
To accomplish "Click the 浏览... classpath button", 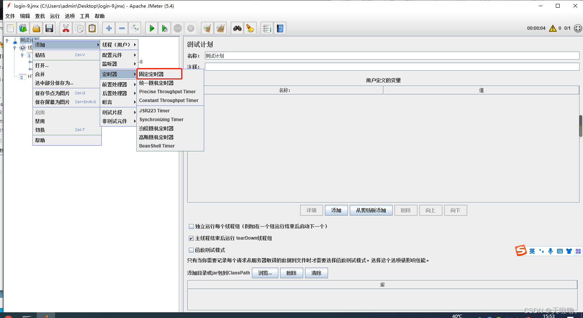I will click(x=265, y=273).
